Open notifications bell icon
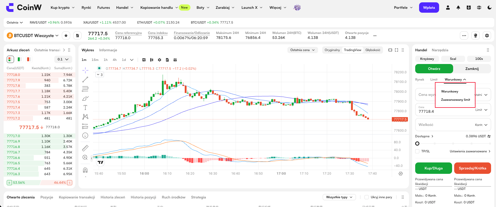 pos(458,8)
